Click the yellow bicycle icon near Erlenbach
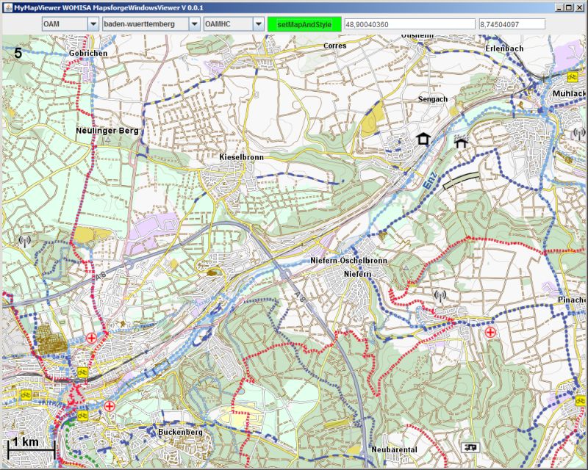Viewport: 588px width, 470px height. pyautogui.click(x=571, y=76)
